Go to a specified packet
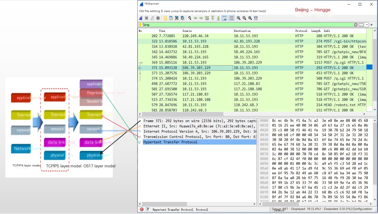The image size is (378, 214). 207,18
